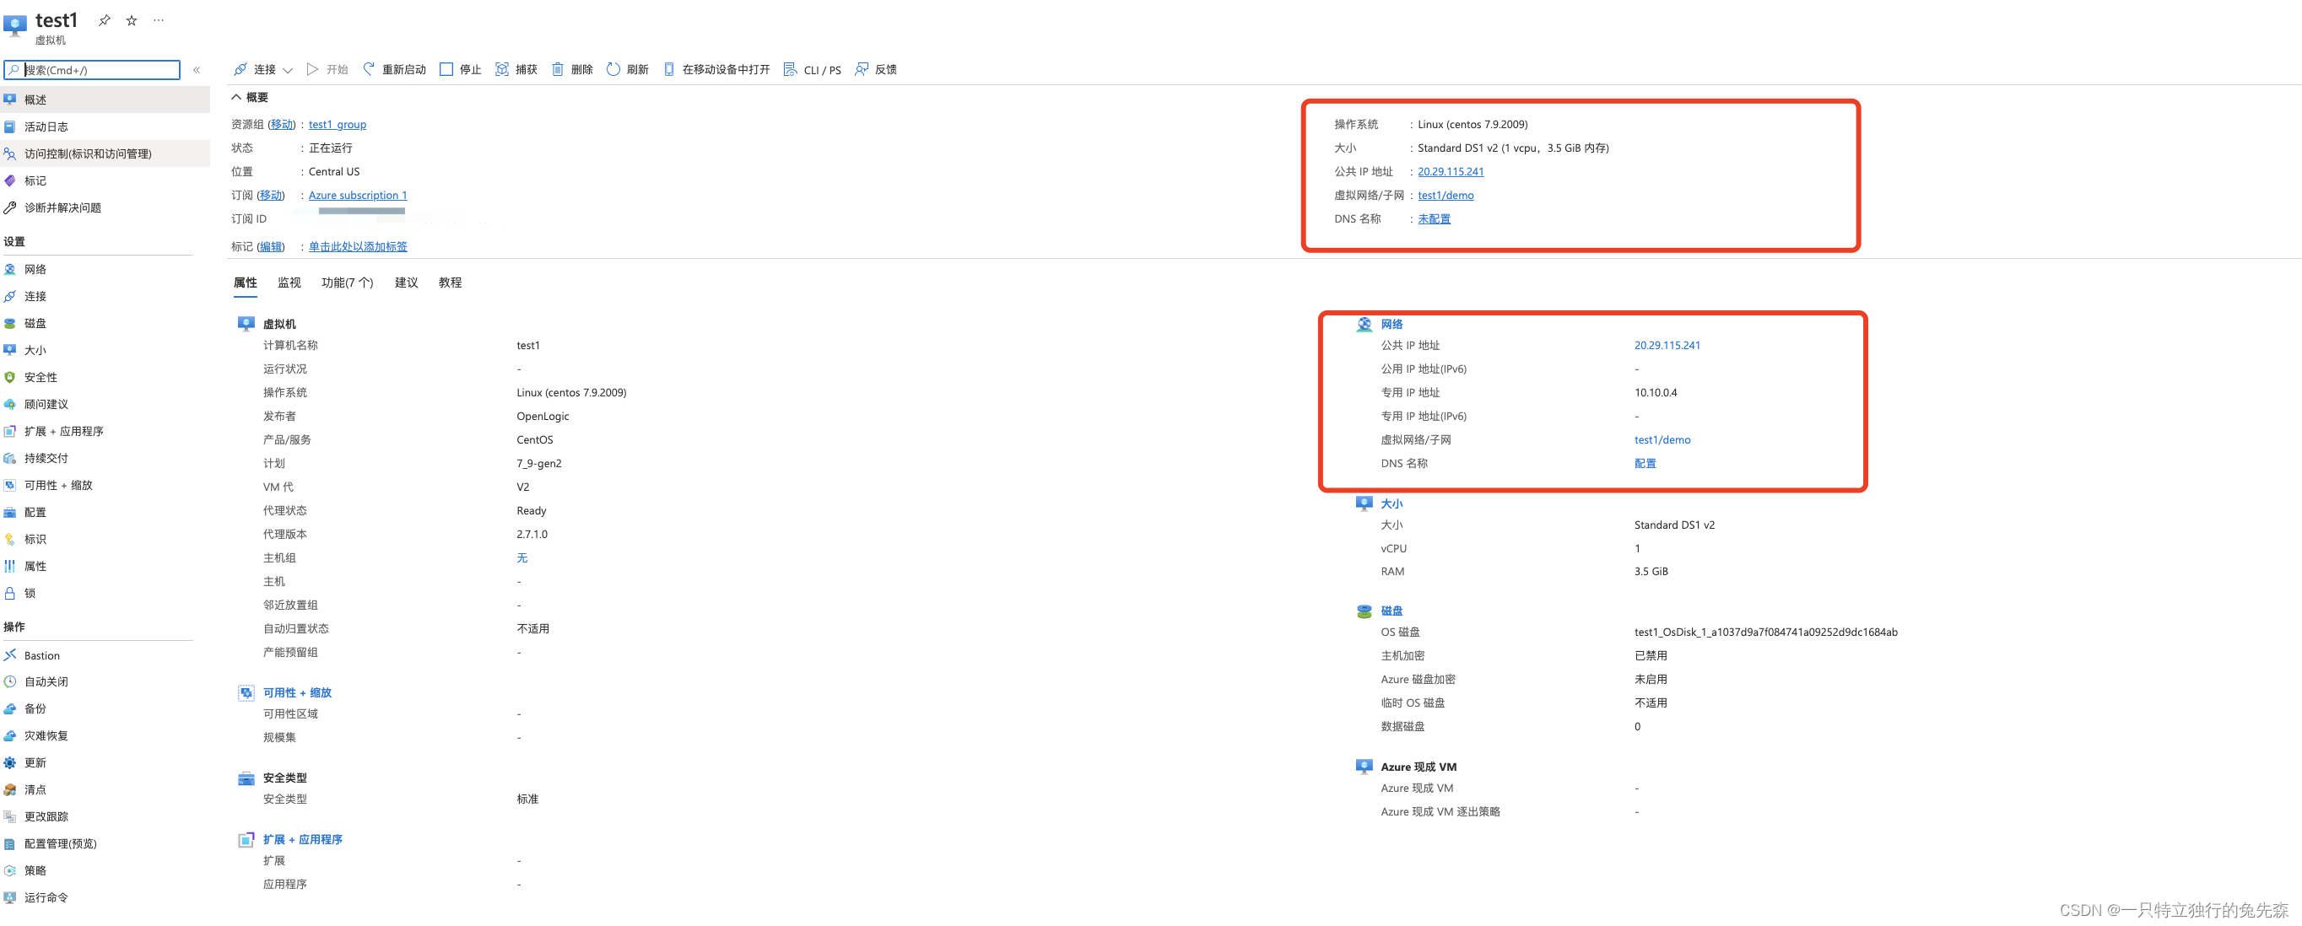Click the 捕获 capture icon
2302x926 pixels.
(502, 69)
